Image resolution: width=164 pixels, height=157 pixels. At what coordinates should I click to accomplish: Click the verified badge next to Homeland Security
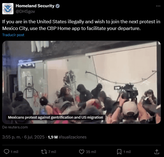coord(57,6)
